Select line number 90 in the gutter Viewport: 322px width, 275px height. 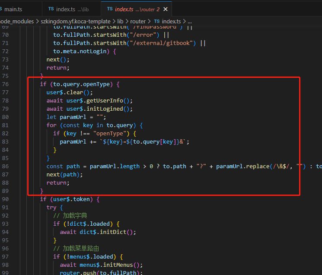tap(5, 199)
